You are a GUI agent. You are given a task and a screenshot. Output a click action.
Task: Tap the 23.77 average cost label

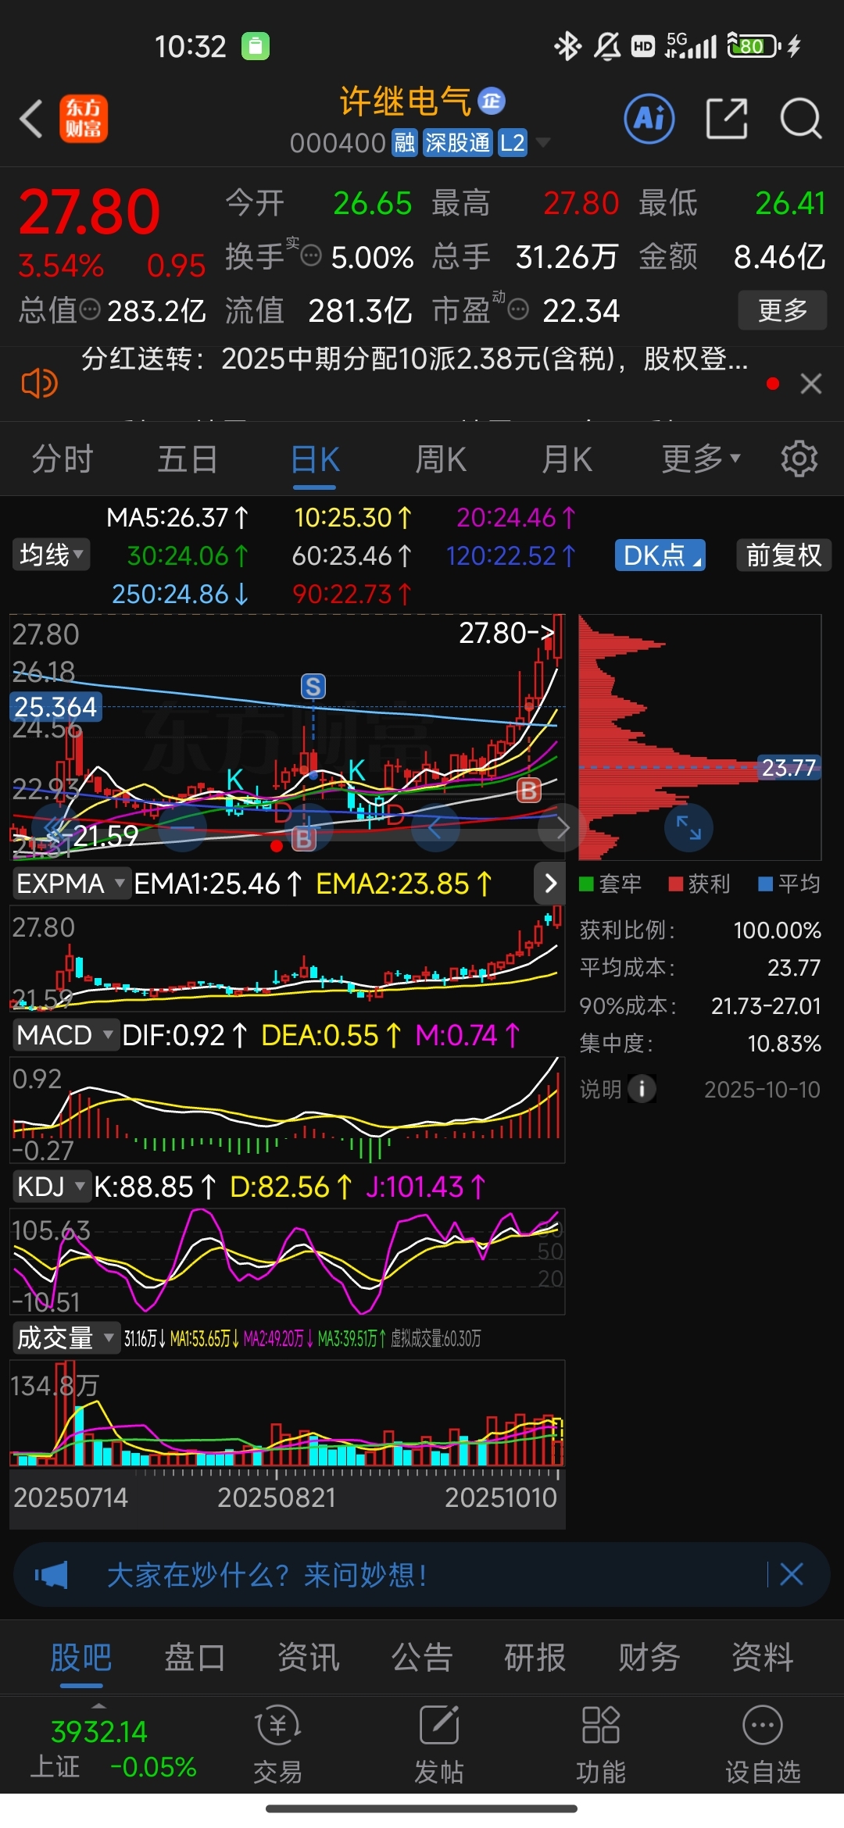click(x=789, y=767)
